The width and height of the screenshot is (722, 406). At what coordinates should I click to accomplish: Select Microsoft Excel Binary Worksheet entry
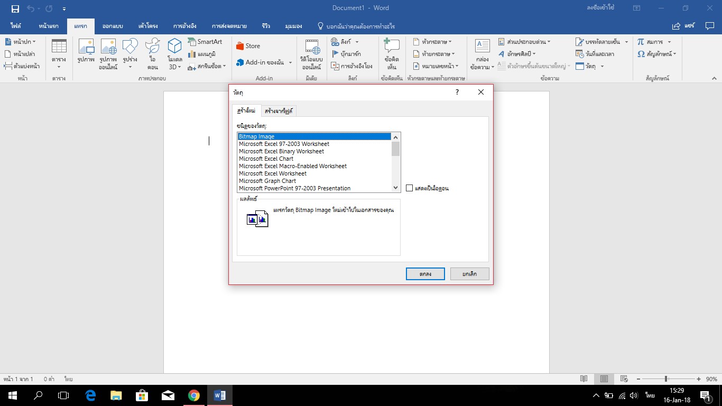pos(314,151)
